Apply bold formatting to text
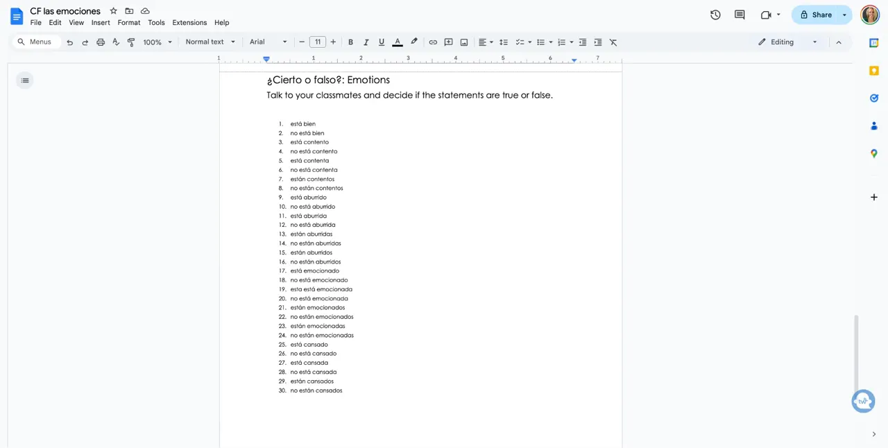Image resolution: width=888 pixels, height=448 pixels. tap(350, 42)
